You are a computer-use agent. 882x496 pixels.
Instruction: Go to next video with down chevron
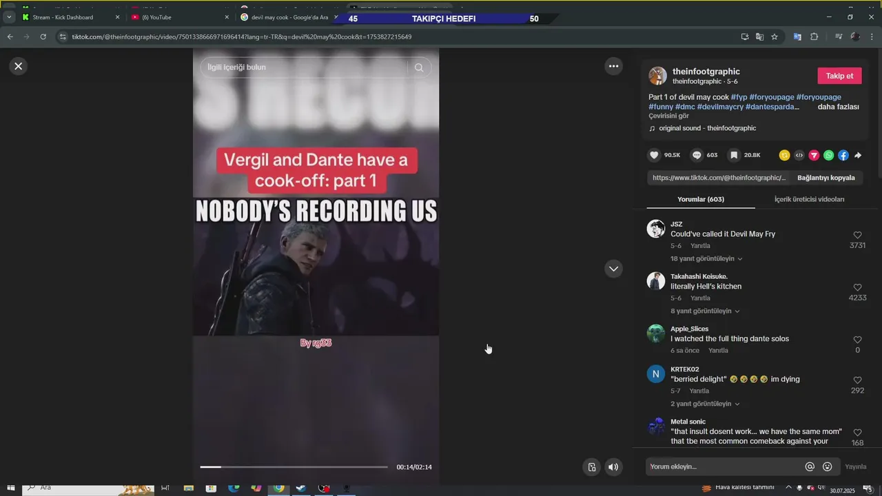[x=613, y=269]
